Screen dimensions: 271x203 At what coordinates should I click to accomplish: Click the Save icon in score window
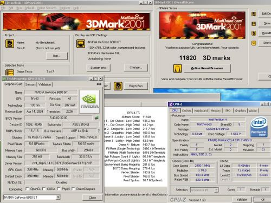pos(254,24)
